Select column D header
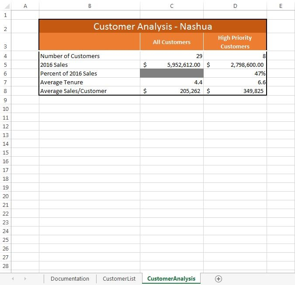The width and height of the screenshot is (295, 285). (235, 6)
